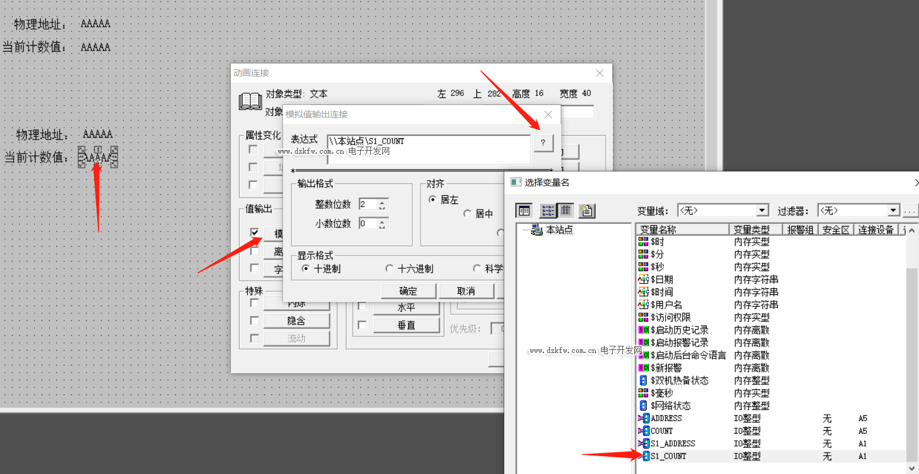Click the ? browse button beside expression
Image resolution: width=919 pixels, height=474 pixels.
(x=543, y=143)
